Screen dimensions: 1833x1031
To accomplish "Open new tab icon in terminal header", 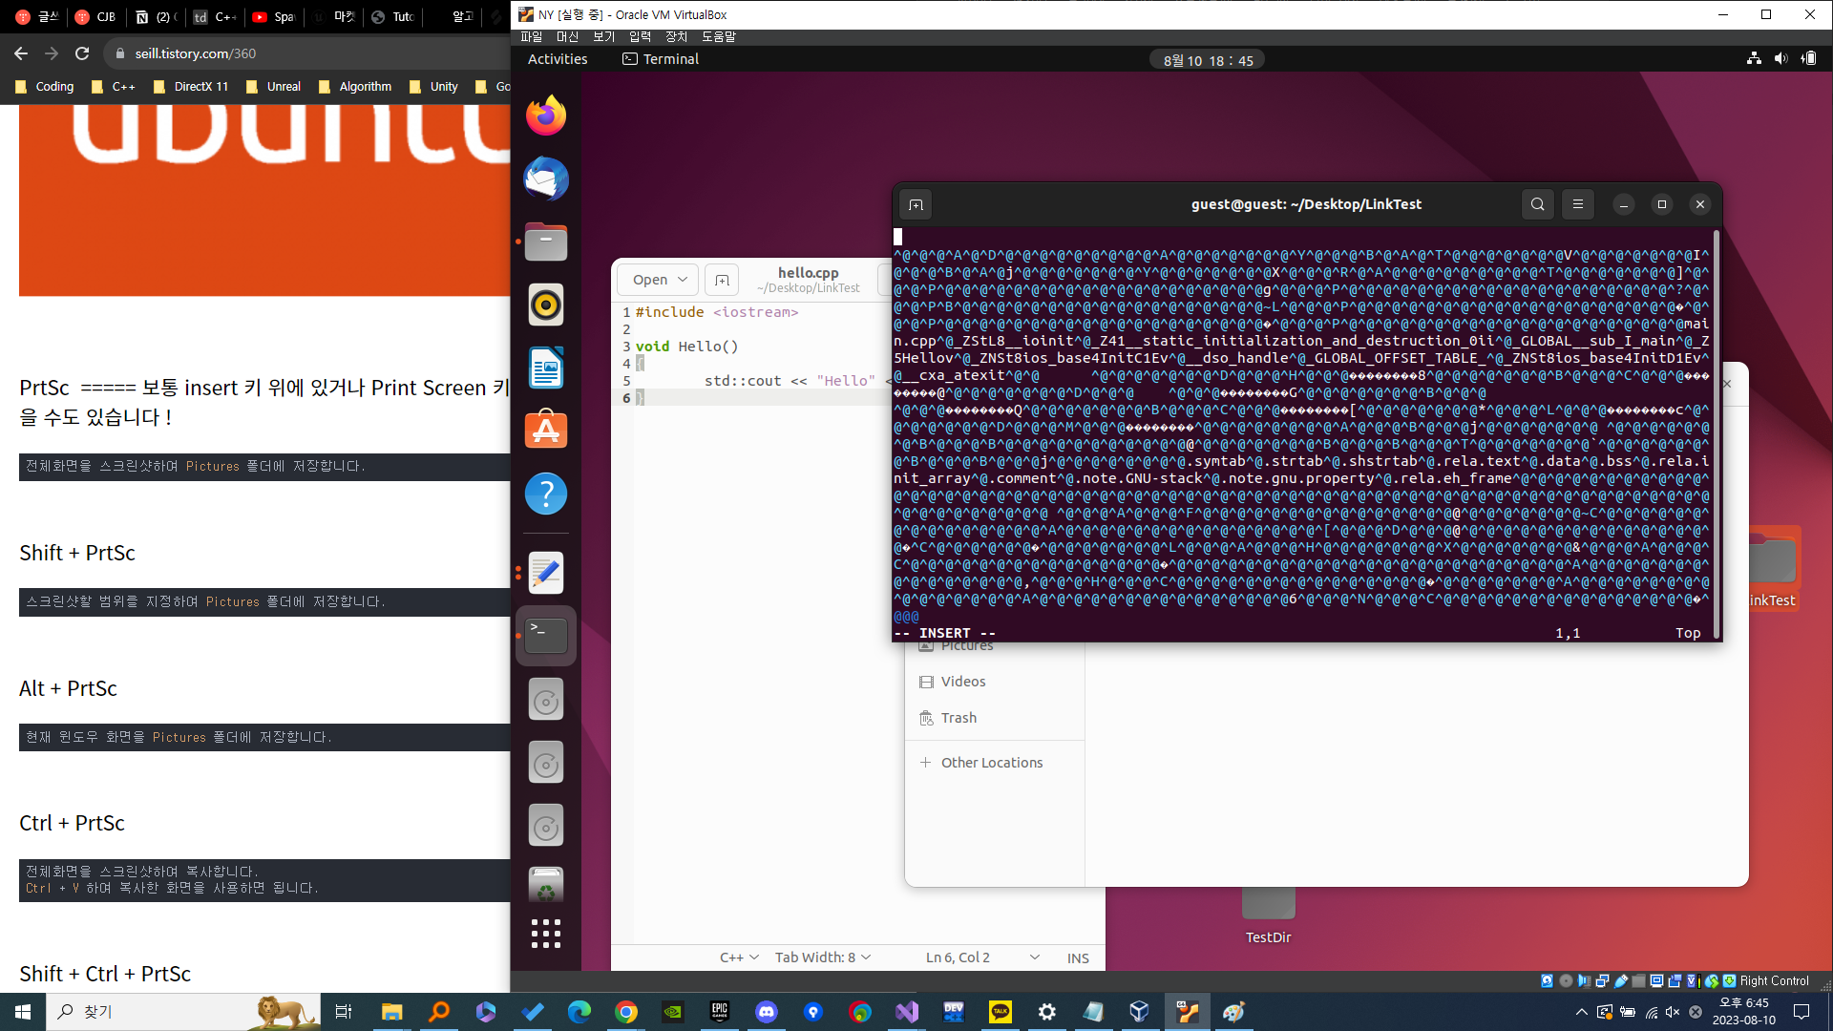I will 916,205.
